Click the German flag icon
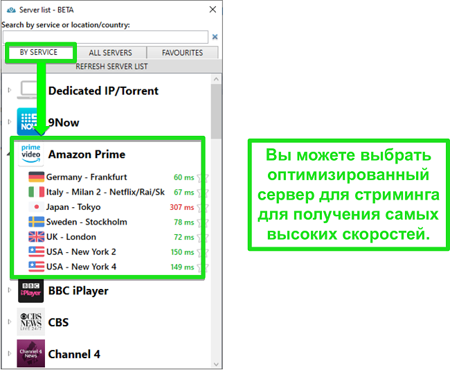Screen dimensions: 450x370 37,177
